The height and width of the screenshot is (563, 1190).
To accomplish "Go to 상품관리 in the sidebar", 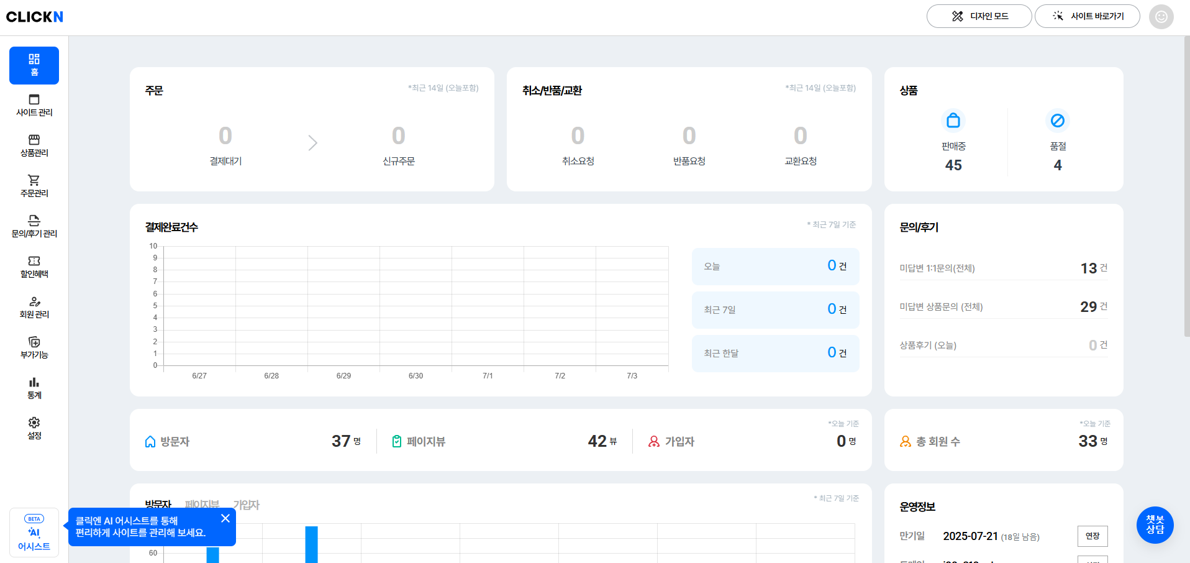I will pos(34,146).
